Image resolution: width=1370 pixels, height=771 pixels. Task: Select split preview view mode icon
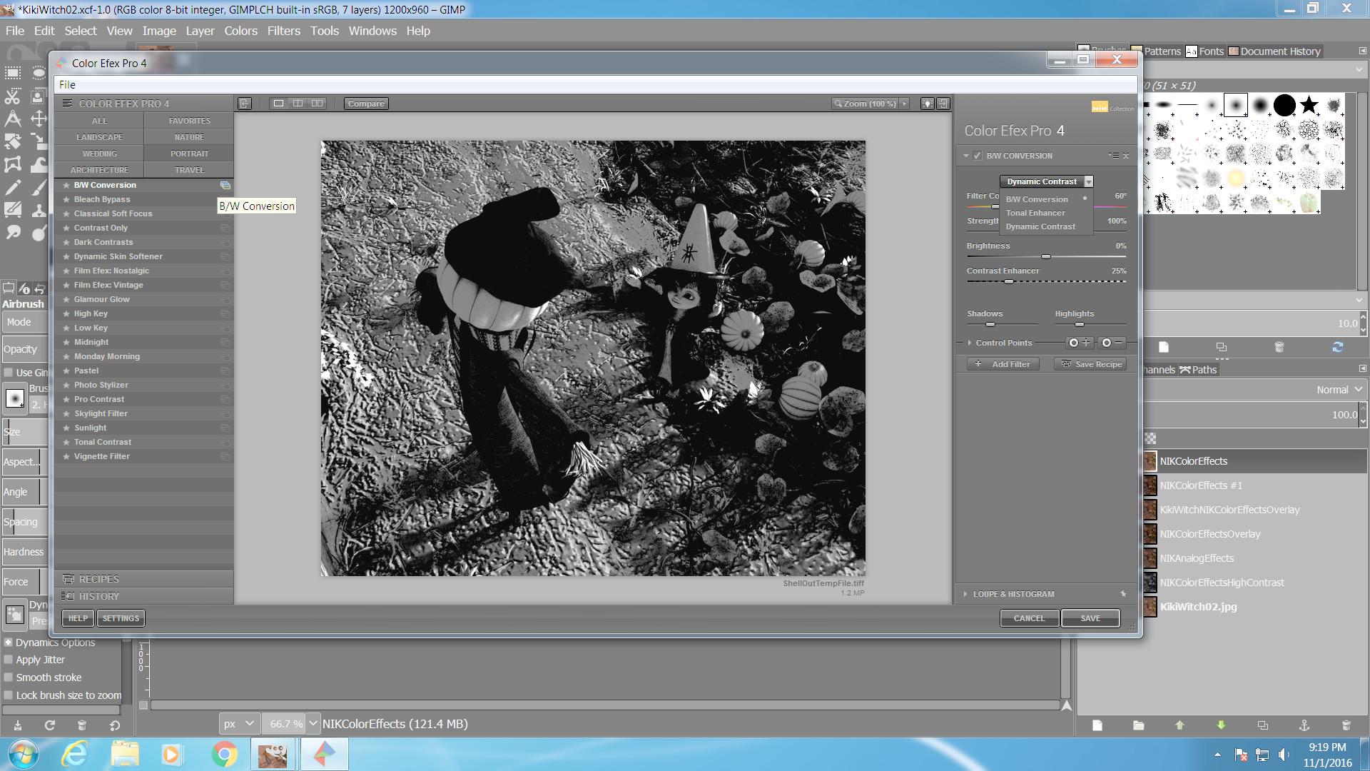click(x=298, y=104)
